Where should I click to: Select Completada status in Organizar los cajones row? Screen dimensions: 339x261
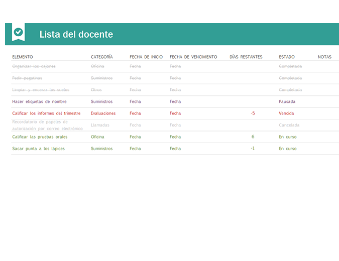(290, 66)
